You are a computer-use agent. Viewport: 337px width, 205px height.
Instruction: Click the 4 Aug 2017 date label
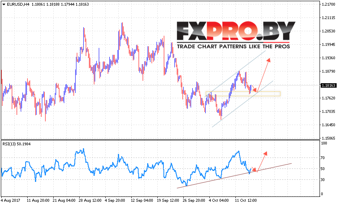pos(10,201)
